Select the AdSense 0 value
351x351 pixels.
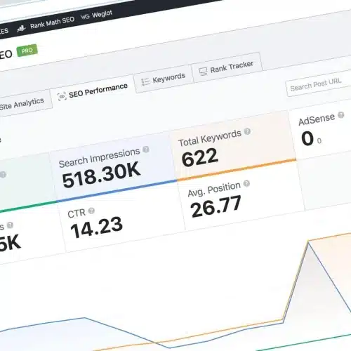coord(307,138)
